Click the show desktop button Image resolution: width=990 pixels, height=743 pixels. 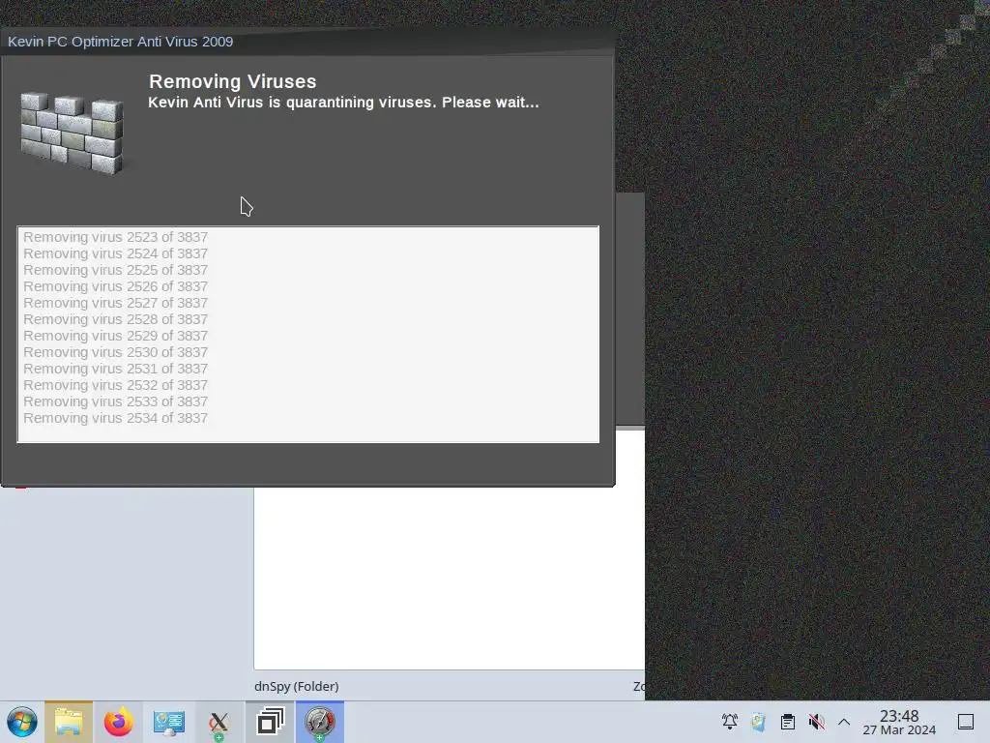(966, 722)
